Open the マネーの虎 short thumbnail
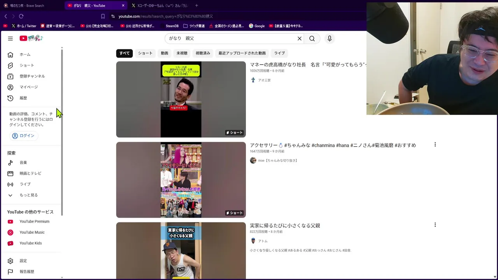Screen dimensions: 498x280 pos(181,99)
